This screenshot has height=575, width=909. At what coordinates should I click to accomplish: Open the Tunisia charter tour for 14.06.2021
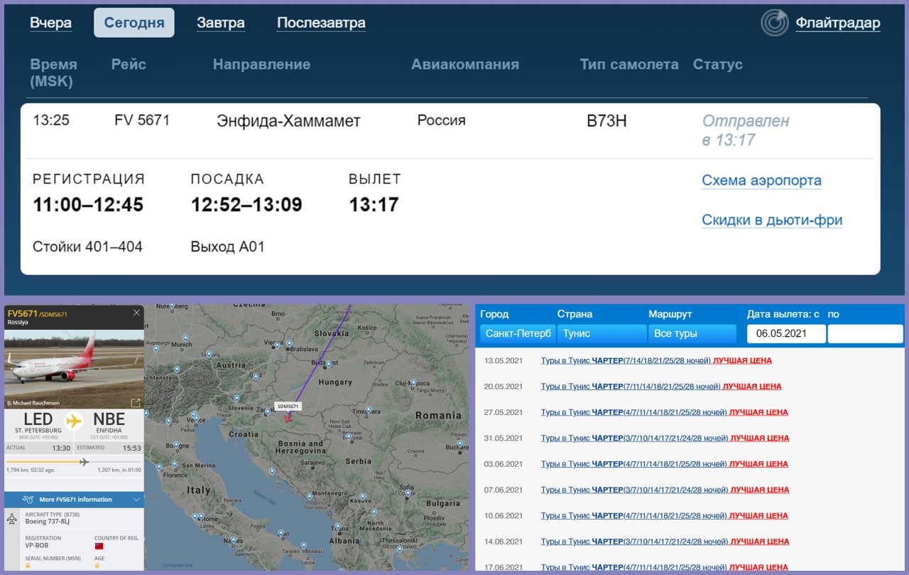pos(665,542)
